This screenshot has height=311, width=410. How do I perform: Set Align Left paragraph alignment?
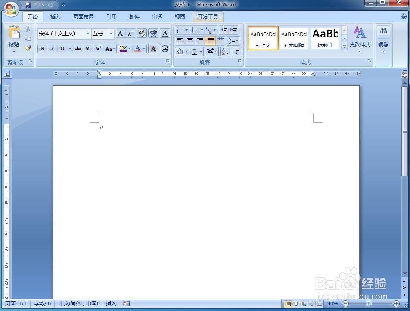(x=180, y=41)
